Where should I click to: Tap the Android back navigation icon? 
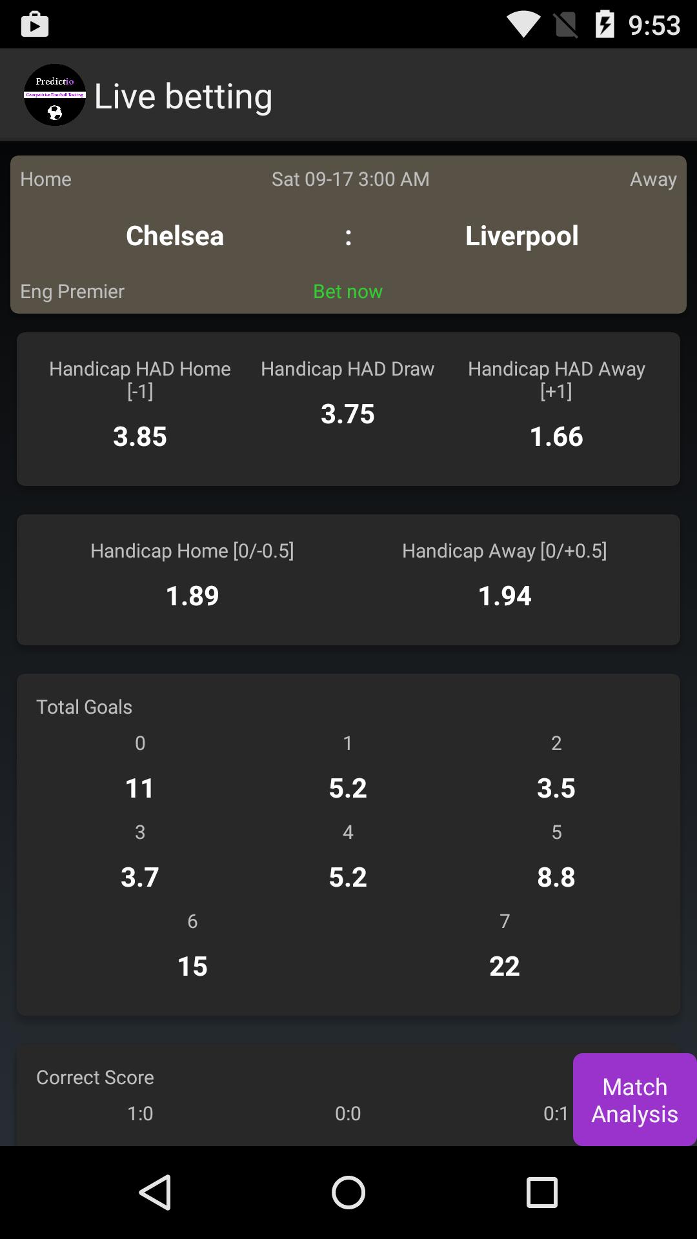(x=157, y=1192)
